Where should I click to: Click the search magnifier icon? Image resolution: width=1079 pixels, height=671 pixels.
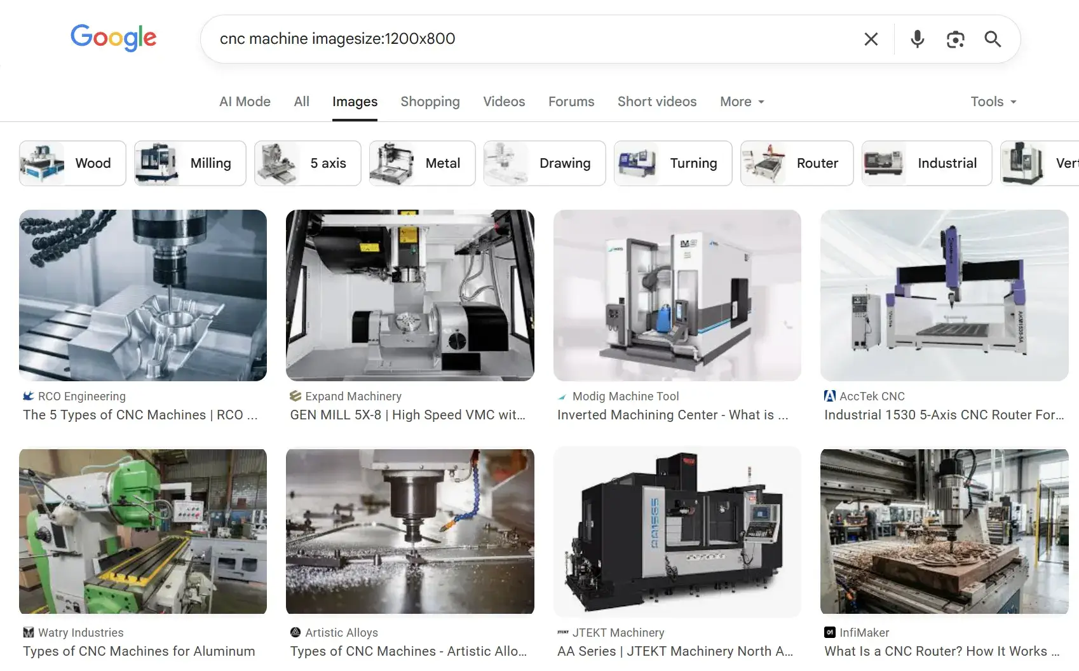tap(992, 39)
